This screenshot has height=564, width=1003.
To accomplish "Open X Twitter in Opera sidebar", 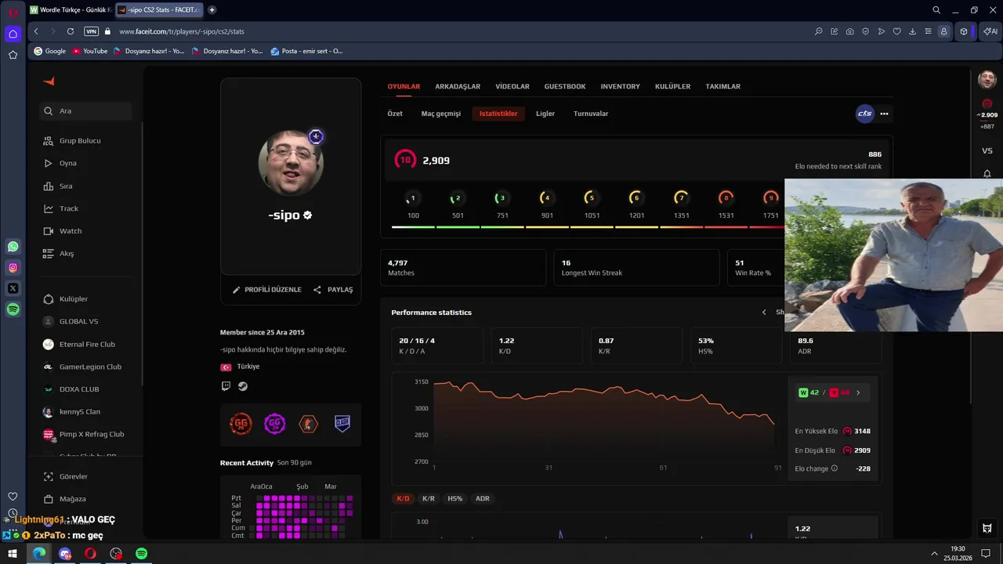I will click(x=13, y=288).
